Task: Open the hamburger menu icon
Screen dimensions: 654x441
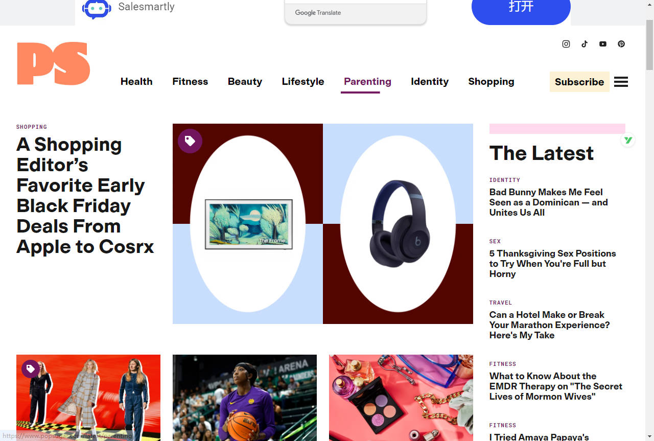Action: tap(621, 82)
